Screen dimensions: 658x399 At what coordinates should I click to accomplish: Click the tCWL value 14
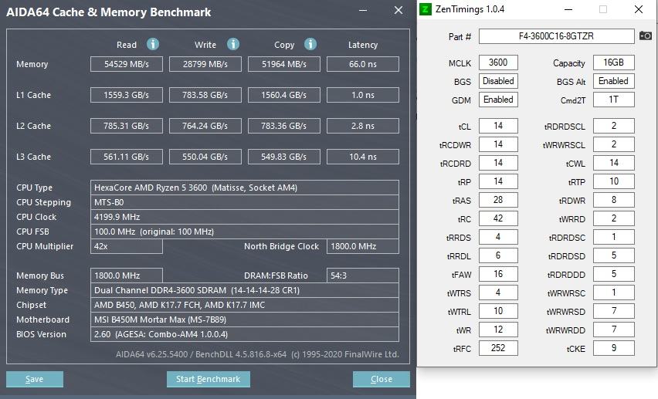pyautogui.click(x=613, y=163)
